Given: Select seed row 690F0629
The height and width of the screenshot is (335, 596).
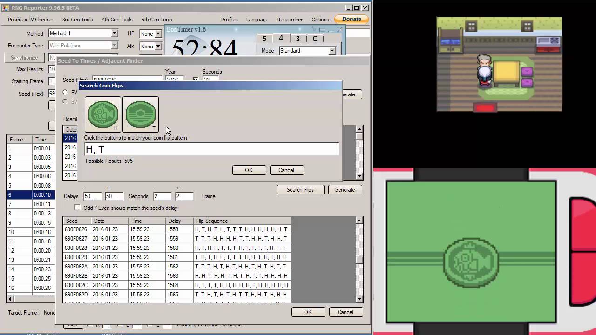Looking at the screenshot, I should pyautogui.click(x=177, y=257).
